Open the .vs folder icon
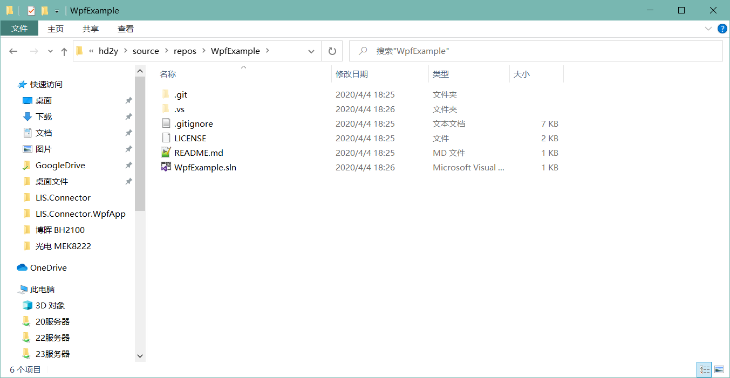 pos(166,109)
